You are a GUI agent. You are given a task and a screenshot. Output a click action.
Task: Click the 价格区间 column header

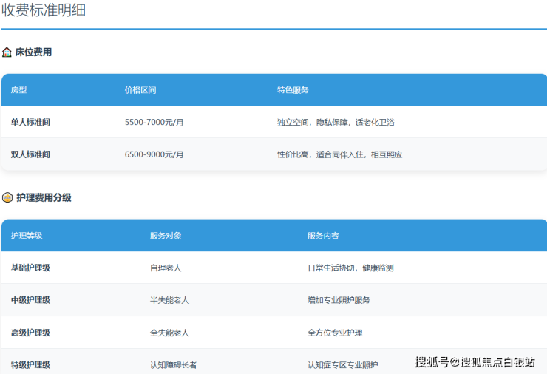point(140,90)
